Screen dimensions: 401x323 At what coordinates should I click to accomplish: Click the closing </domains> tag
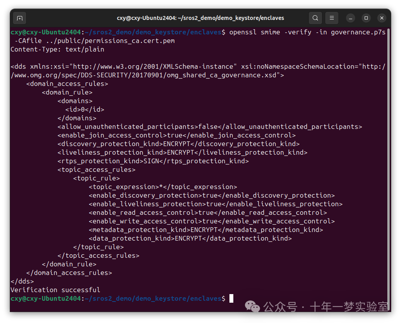pos(77,118)
